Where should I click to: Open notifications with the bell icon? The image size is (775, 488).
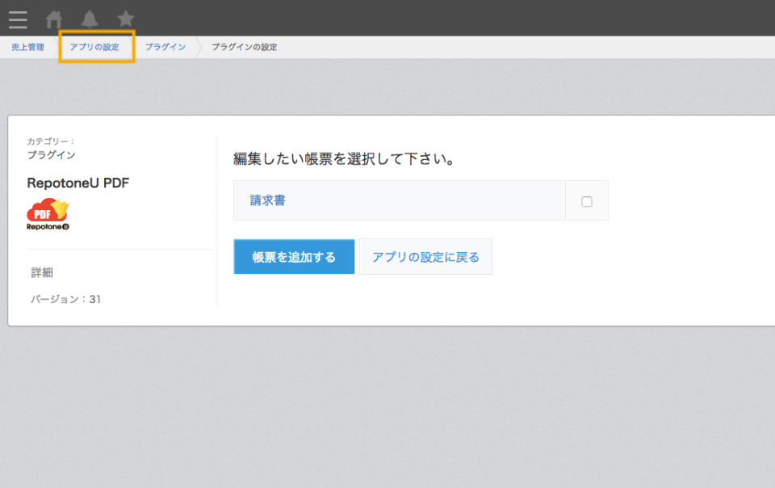[x=90, y=19]
